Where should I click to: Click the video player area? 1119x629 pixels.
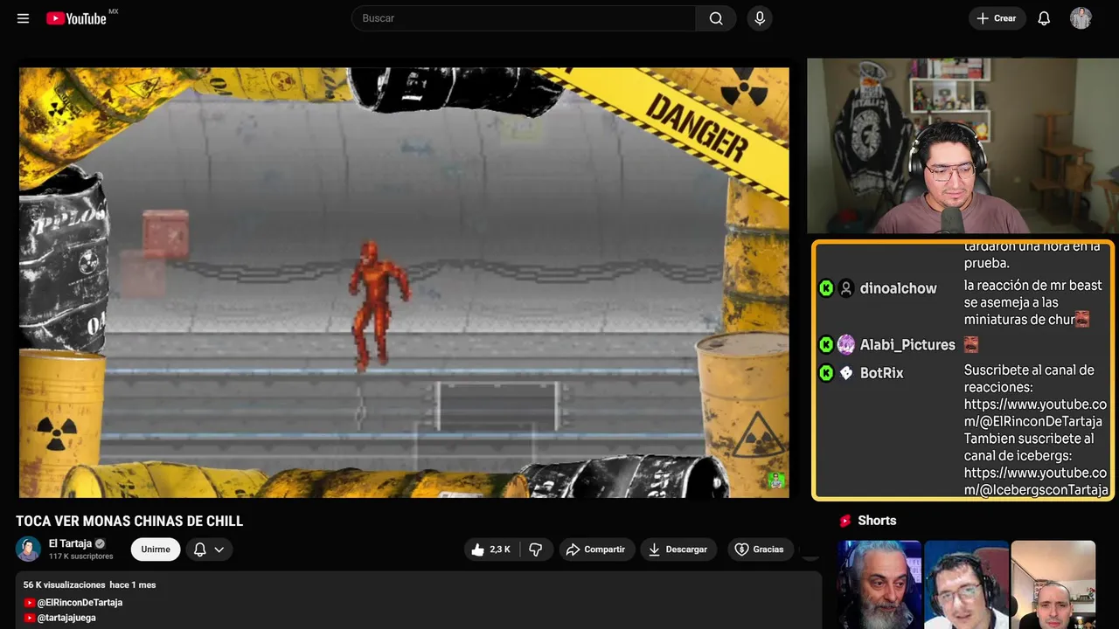point(404,283)
